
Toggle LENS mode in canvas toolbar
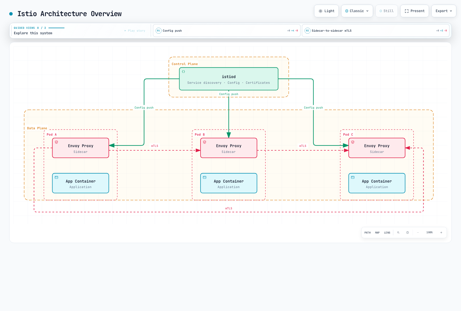(387, 232)
